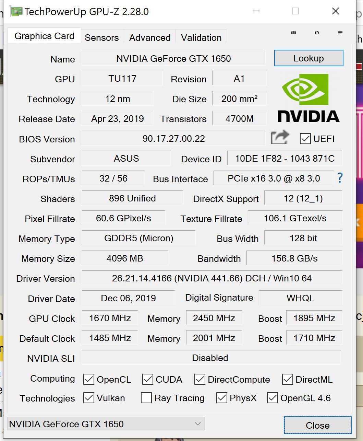Click the DirectX Support field 12 (12_1)
Image resolution: width=363 pixels, height=441 pixels.
[303, 198]
